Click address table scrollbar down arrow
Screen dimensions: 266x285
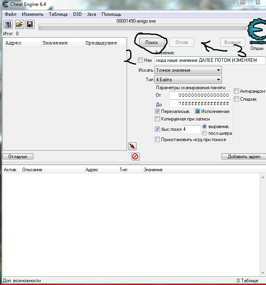(x=263, y=273)
